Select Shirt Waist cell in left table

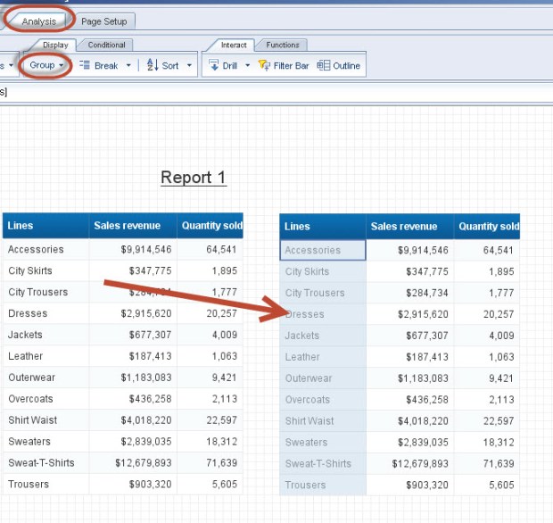[x=45, y=420]
